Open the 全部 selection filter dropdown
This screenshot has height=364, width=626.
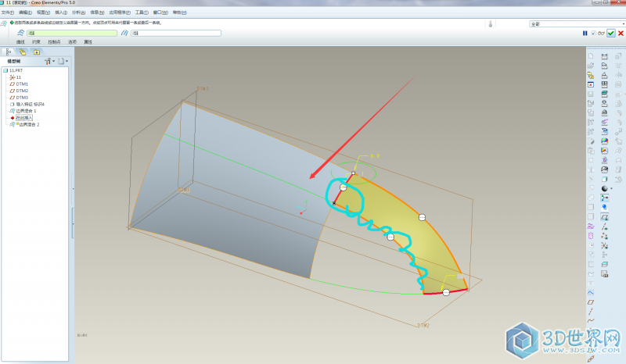pos(577,24)
